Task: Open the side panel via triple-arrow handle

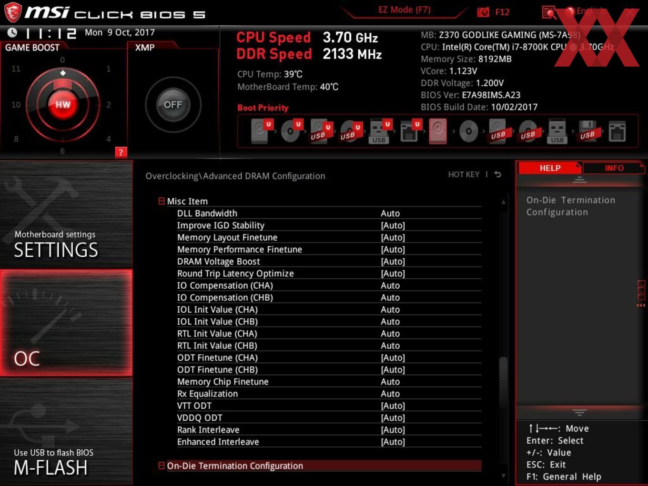Action: (641, 305)
